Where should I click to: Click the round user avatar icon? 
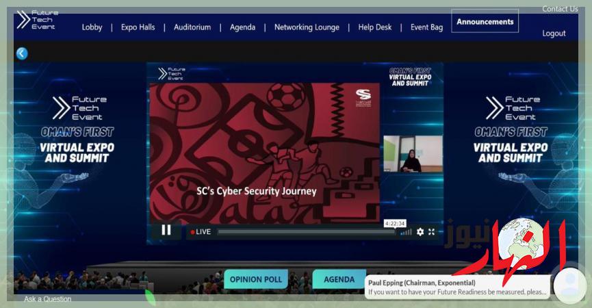569,285
